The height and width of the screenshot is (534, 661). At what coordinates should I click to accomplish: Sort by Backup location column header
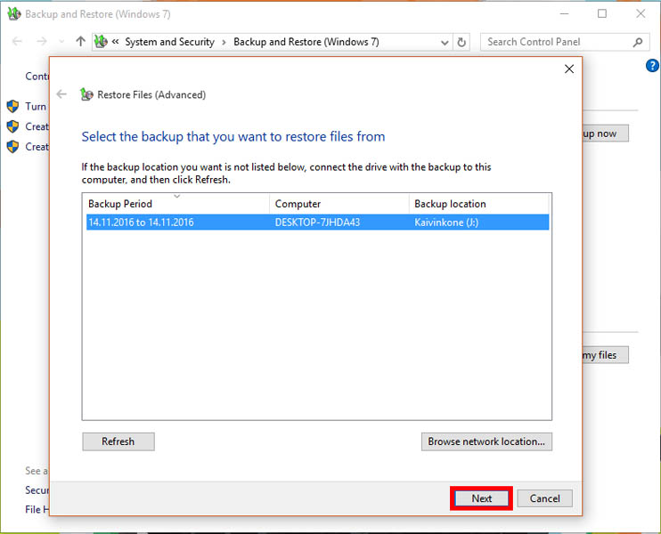pos(479,204)
